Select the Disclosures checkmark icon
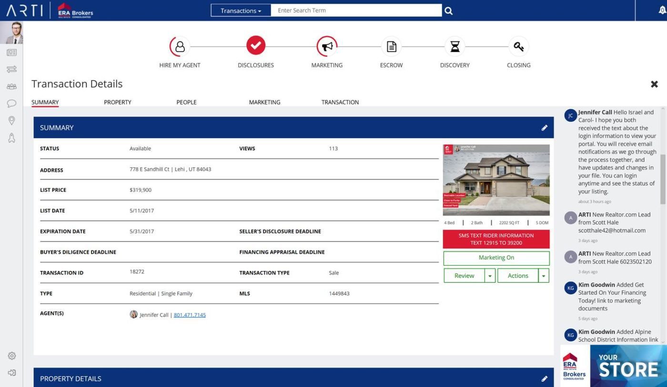The image size is (667, 387). click(256, 45)
